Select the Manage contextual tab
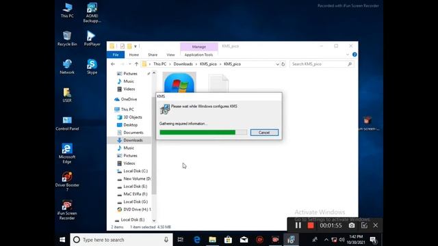Viewport: 438px width, 246px height. coord(199,46)
